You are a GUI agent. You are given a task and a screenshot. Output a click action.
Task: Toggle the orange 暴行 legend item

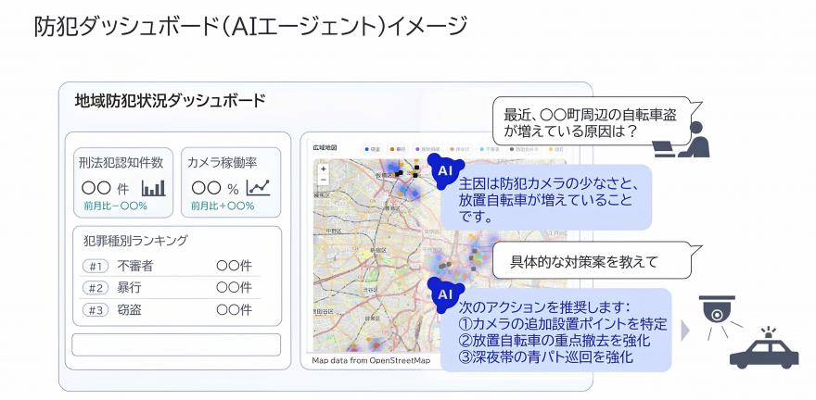click(x=399, y=149)
